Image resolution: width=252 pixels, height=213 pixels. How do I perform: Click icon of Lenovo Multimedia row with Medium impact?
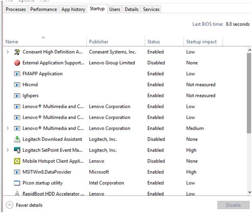17,129
